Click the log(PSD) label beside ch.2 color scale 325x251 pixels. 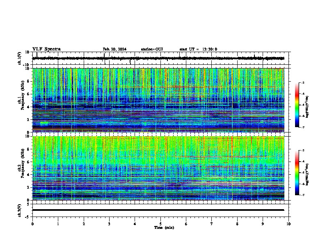pyautogui.click(x=307, y=174)
